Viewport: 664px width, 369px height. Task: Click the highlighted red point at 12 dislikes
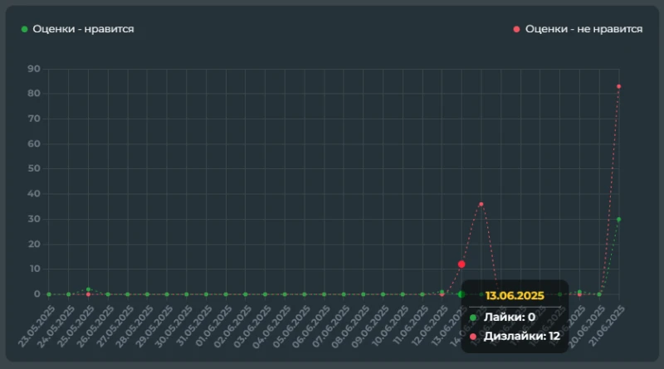tap(461, 264)
